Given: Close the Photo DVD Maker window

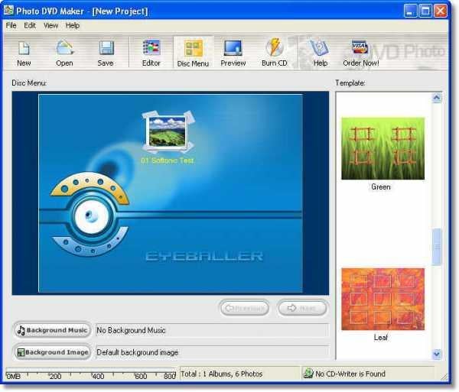Looking at the screenshot, I should click(441, 11).
